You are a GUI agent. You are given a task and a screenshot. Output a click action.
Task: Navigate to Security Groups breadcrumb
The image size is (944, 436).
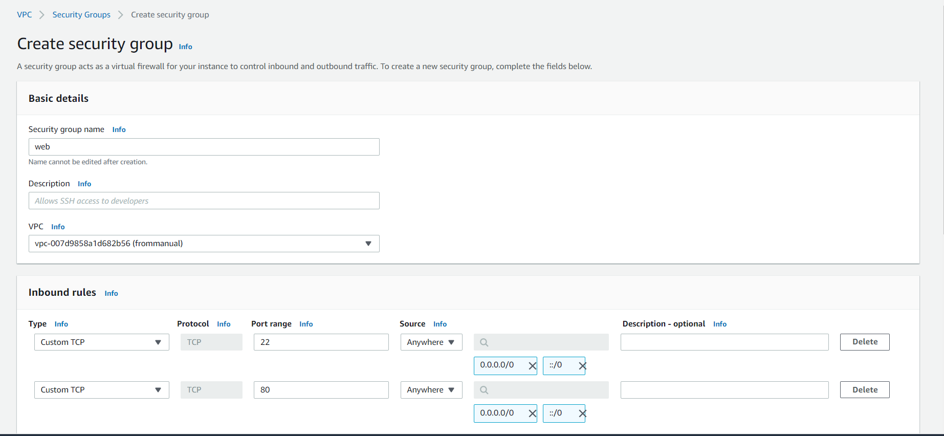tap(81, 15)
